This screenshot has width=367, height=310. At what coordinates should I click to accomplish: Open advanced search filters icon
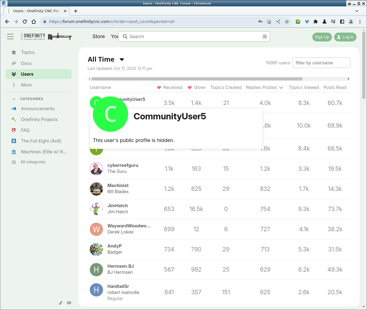point(265,36)
